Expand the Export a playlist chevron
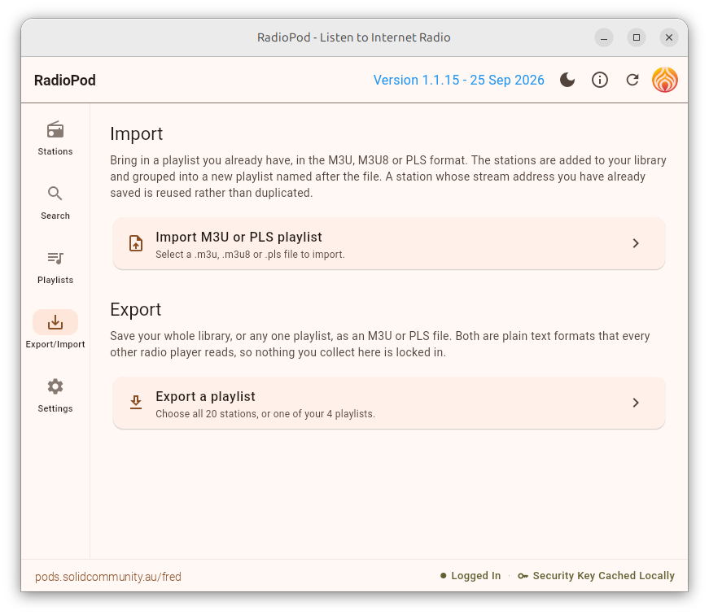709x615 pixels. [636, 402]
